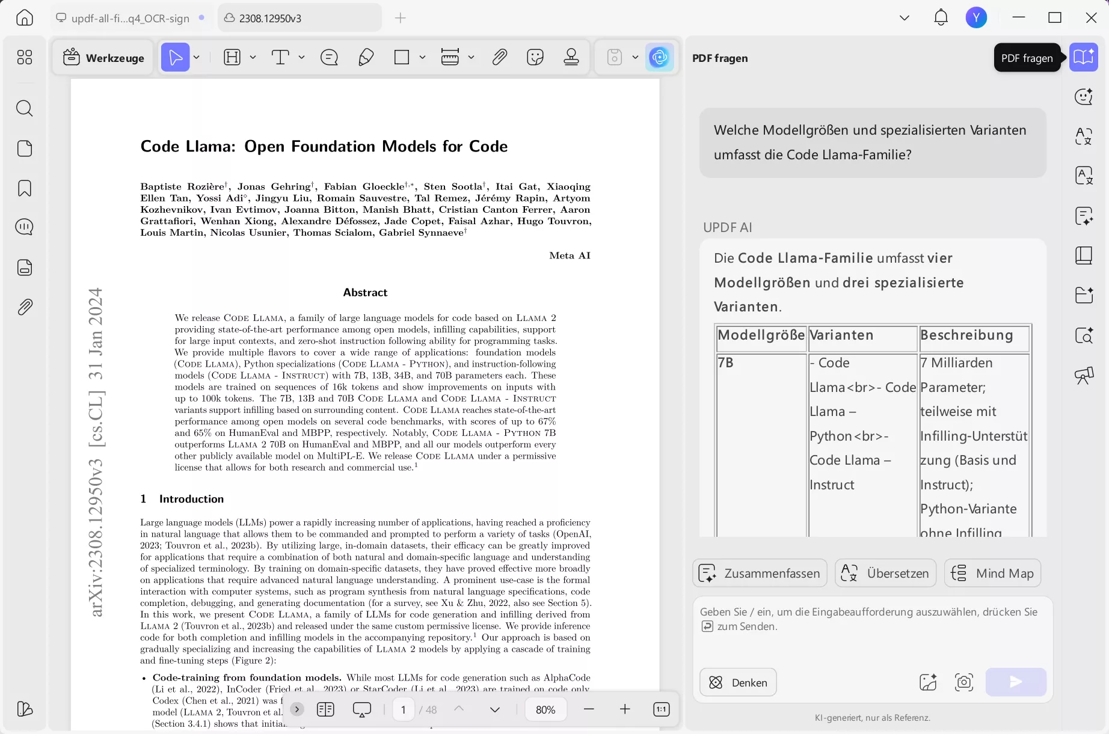The image size is (1109, 734).
Task: Open the page display mode icon
Action: (x=325, y=709)
